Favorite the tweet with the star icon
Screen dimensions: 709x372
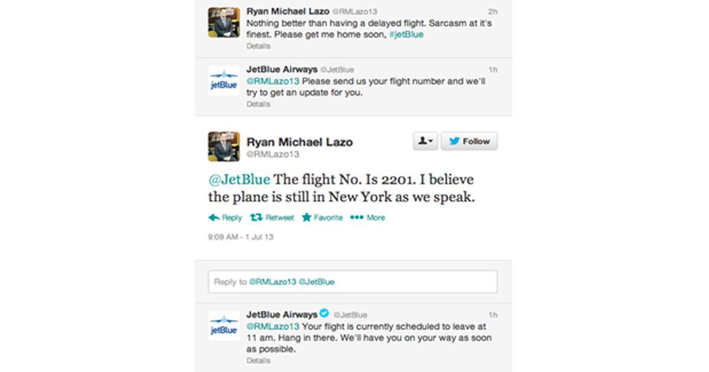(x=307, y=217)
